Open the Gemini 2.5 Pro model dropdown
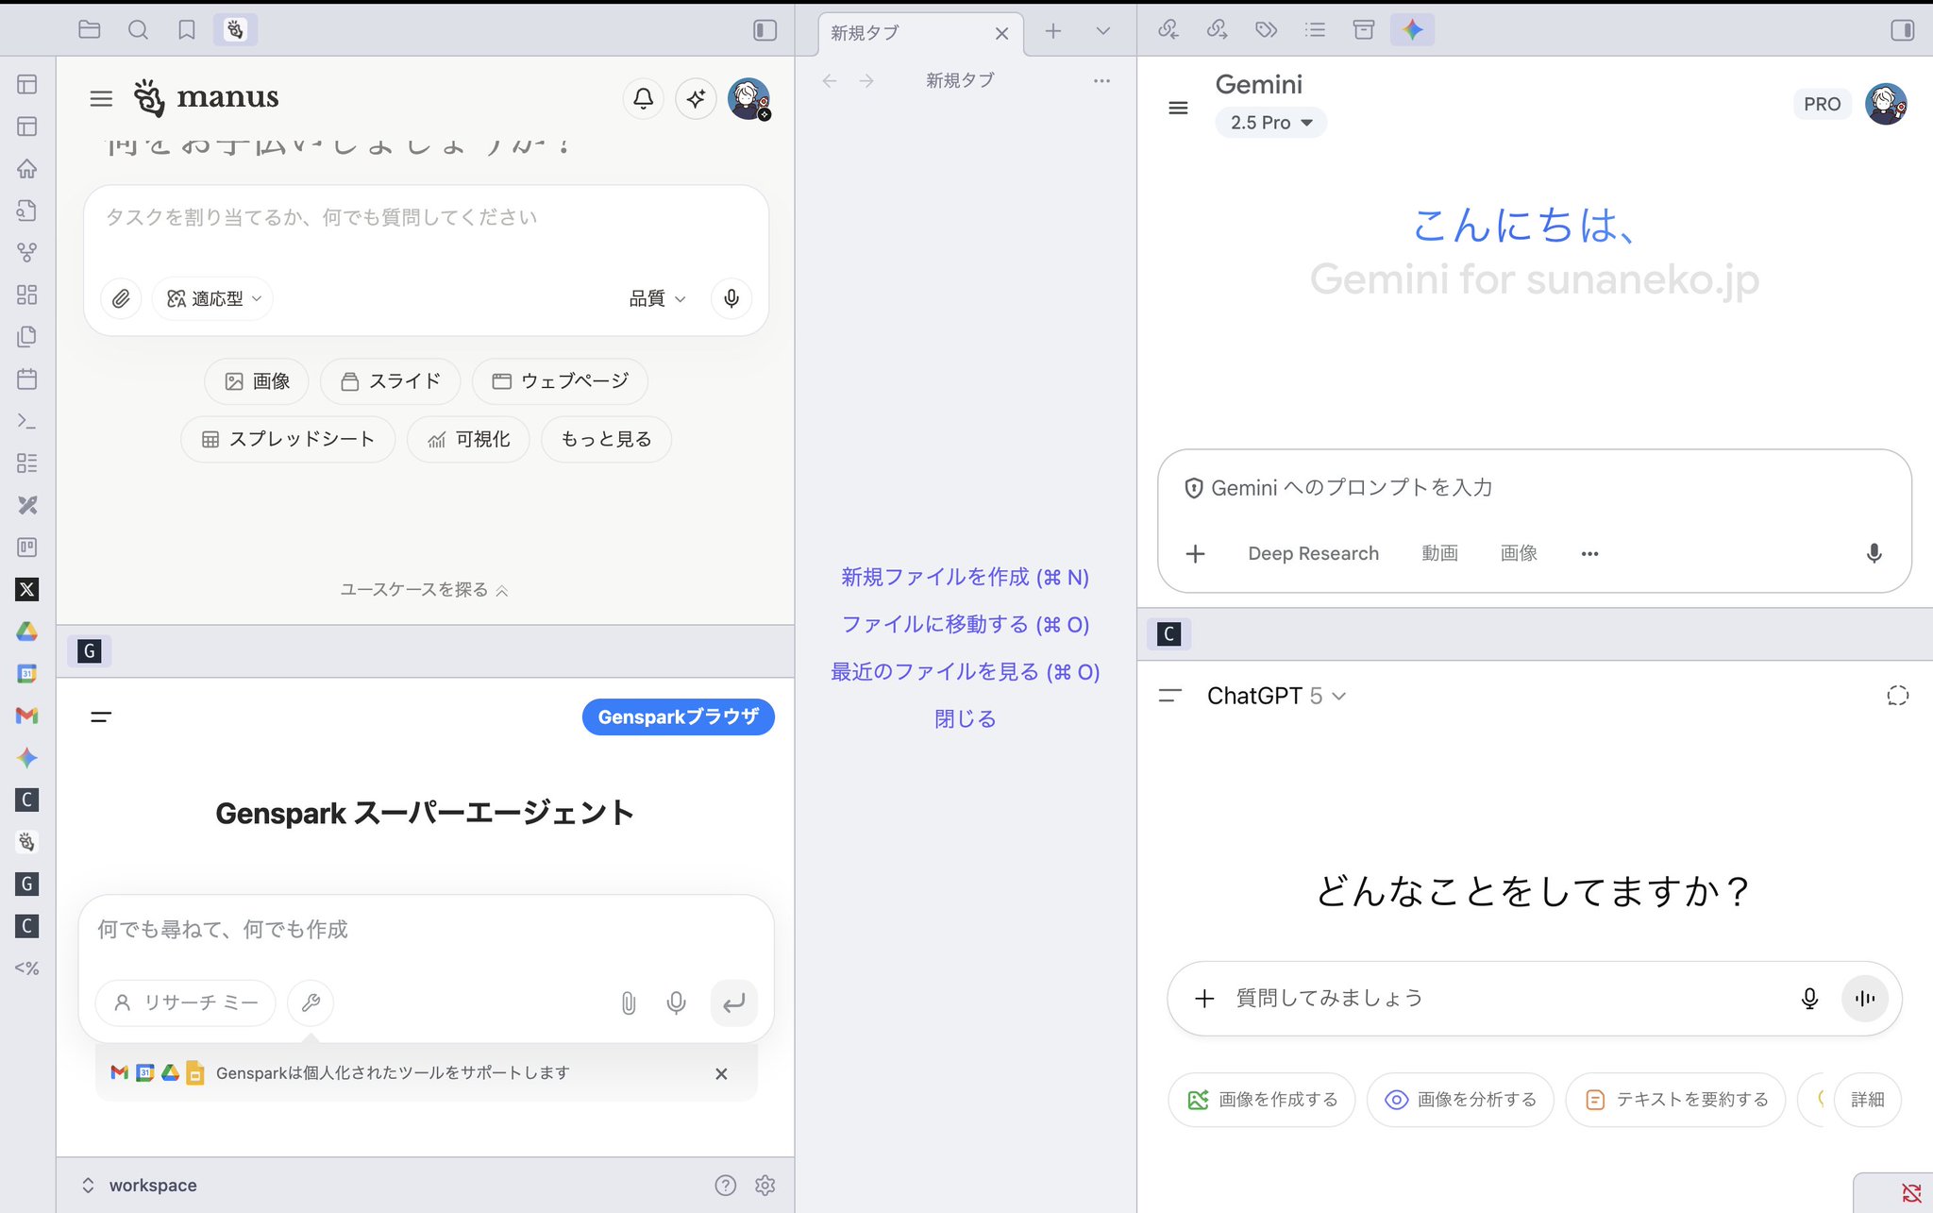The width and height of the screenshot is (1933, 1213). [1270, 123]
